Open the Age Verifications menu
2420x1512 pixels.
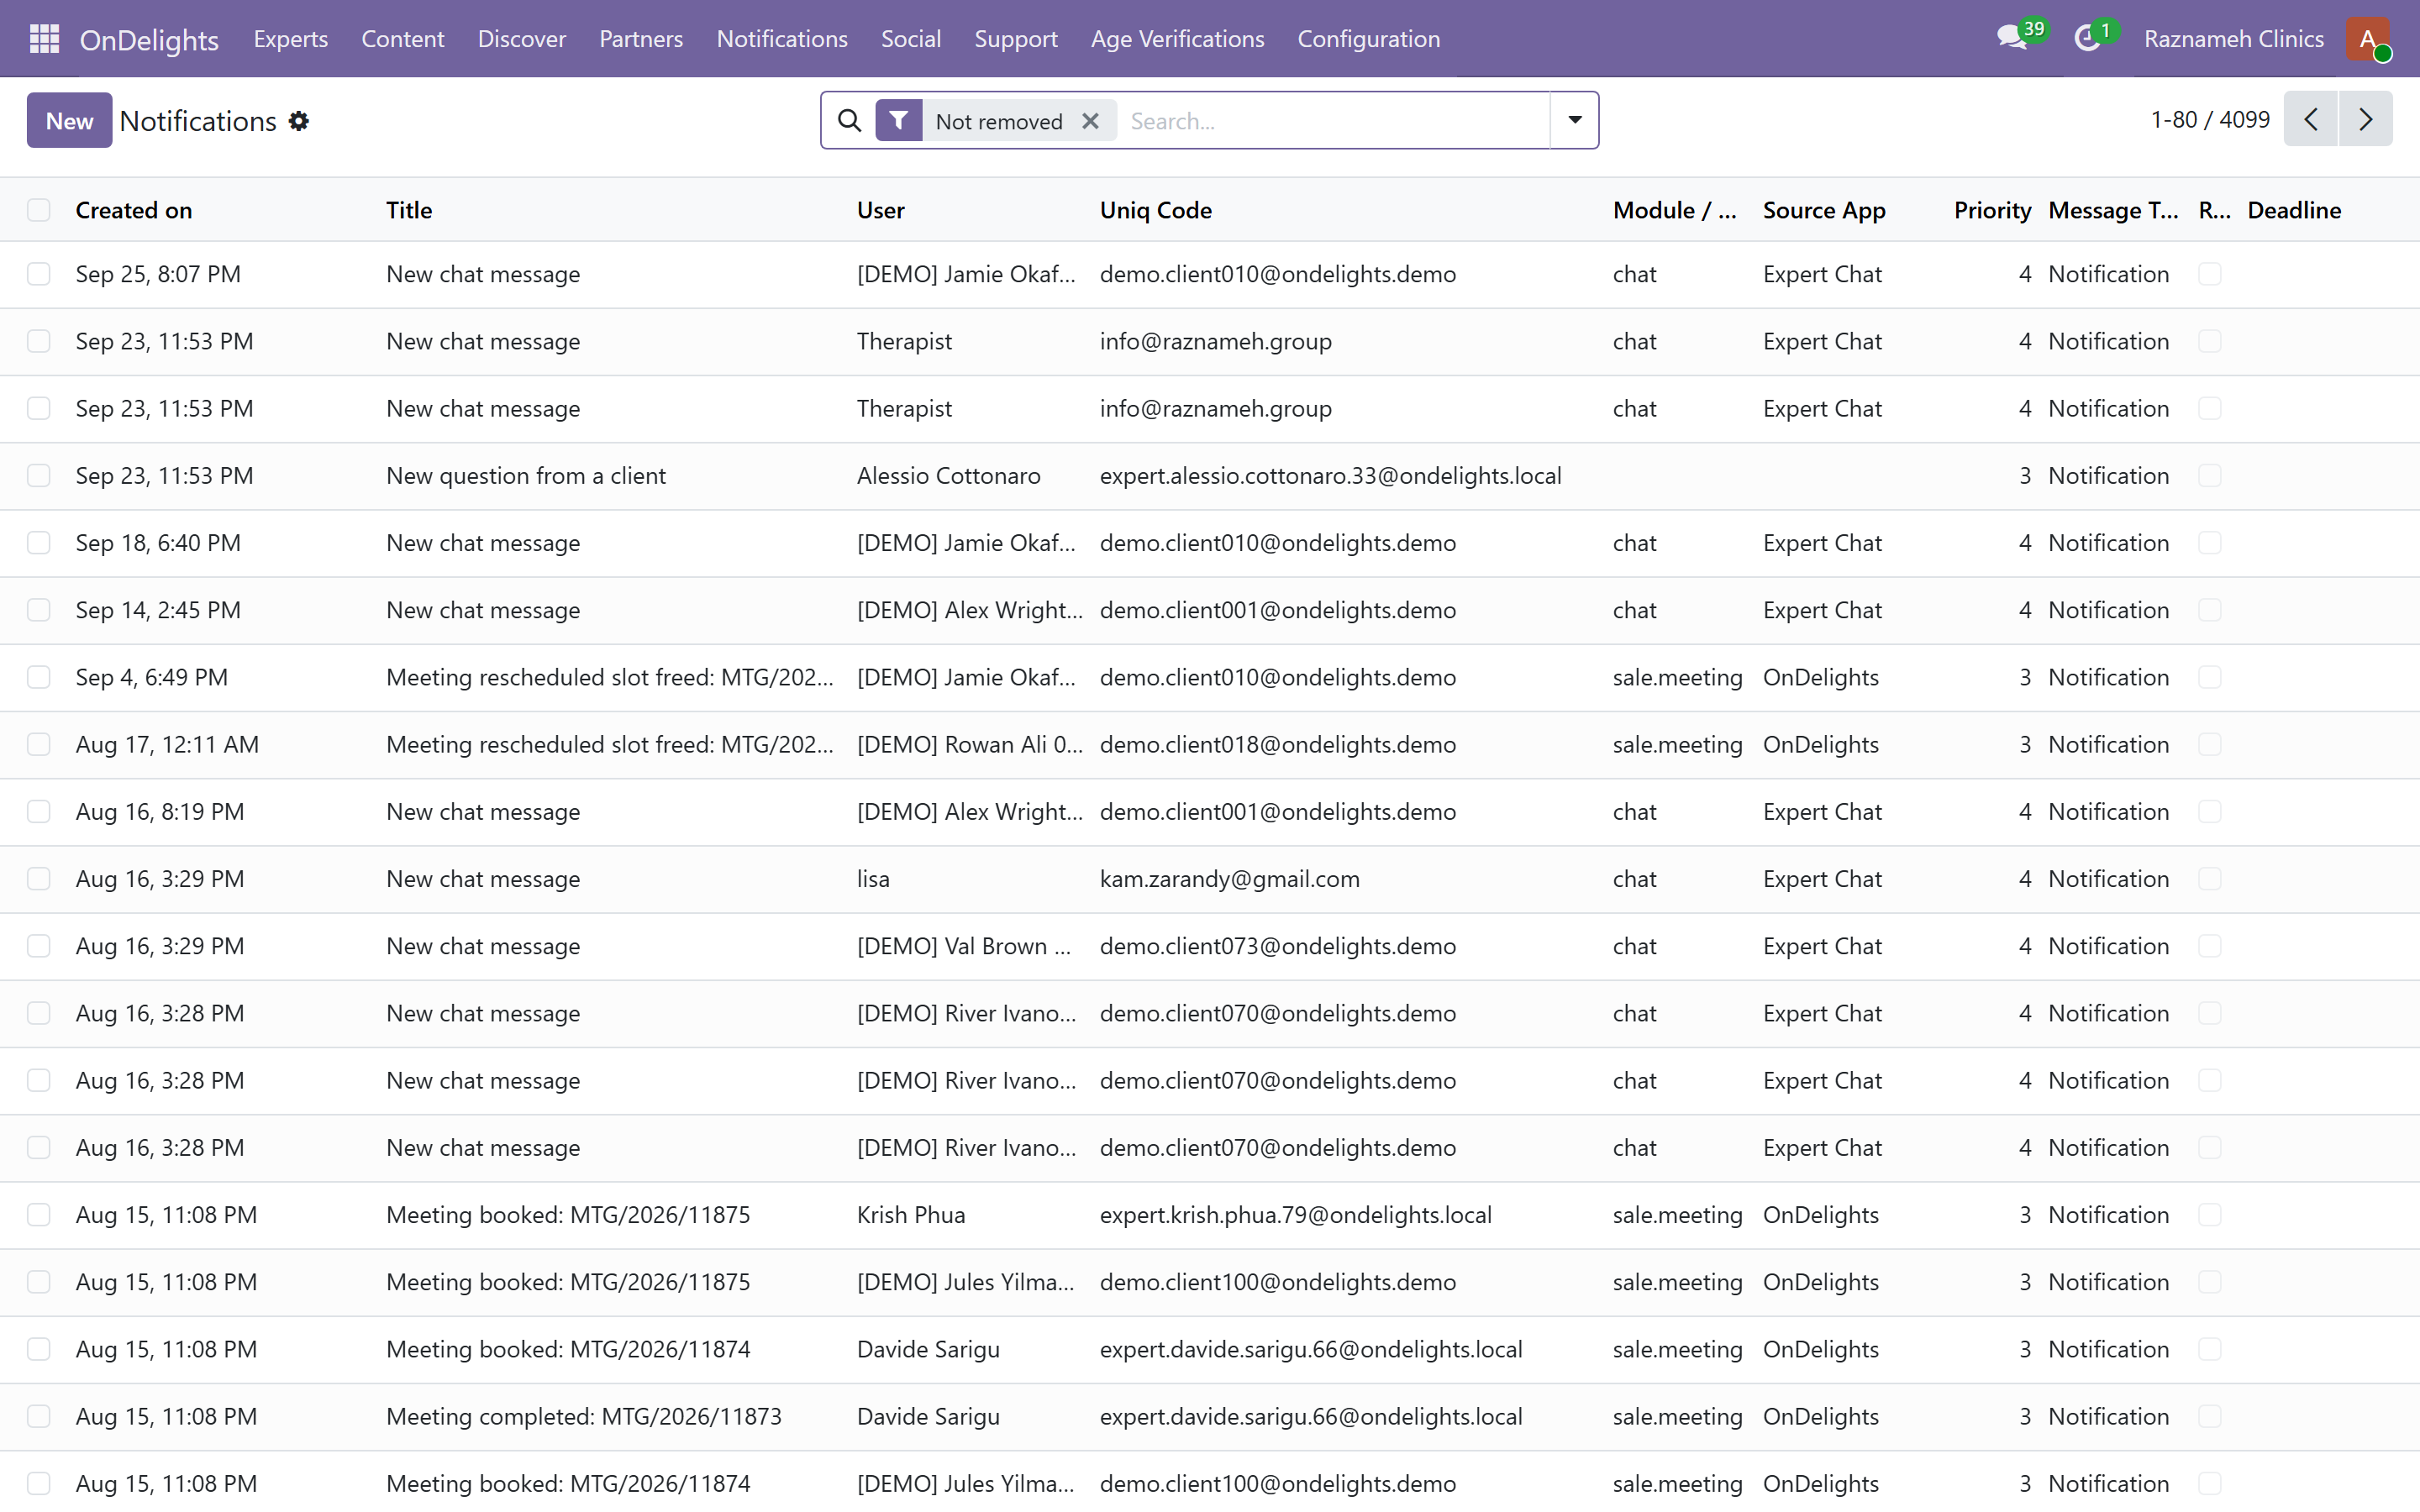tap(1177, 38)
